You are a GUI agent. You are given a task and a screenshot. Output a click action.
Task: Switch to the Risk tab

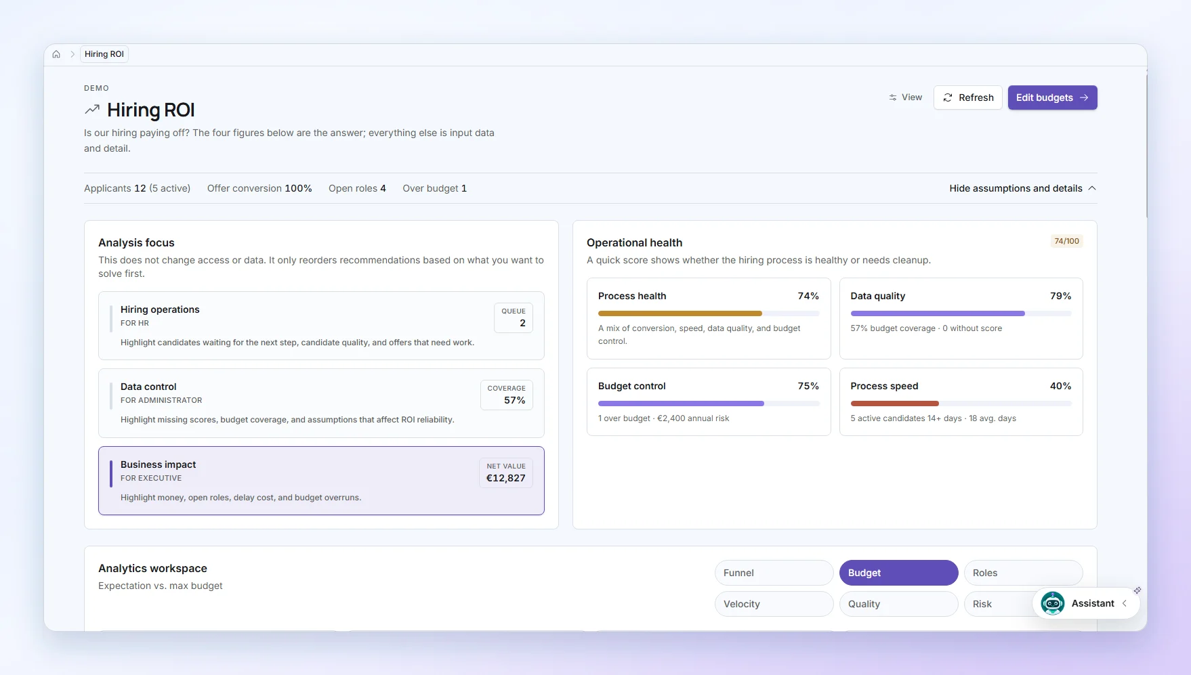tap(997, 604)
